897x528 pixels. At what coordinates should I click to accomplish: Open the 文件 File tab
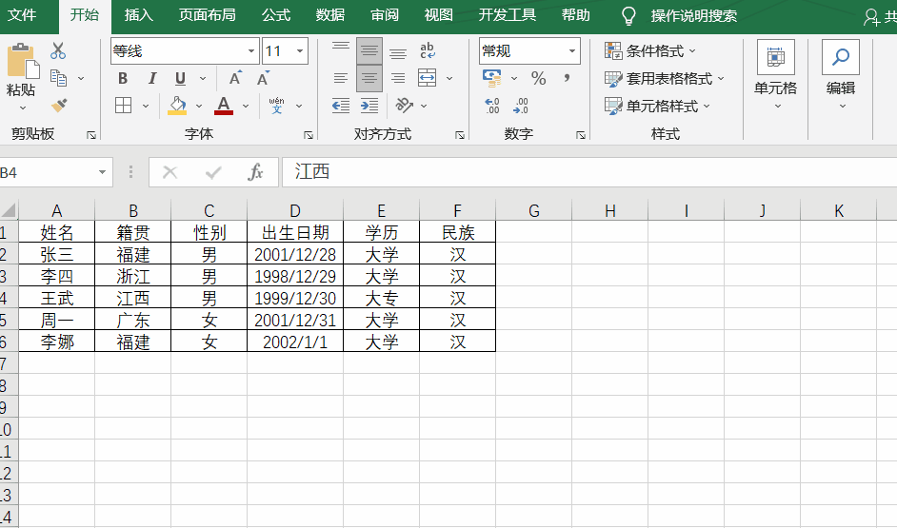22,15
